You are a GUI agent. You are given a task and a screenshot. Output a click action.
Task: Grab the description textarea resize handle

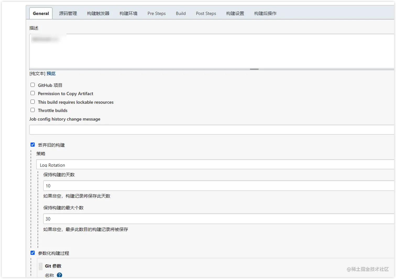coord(254,69)
